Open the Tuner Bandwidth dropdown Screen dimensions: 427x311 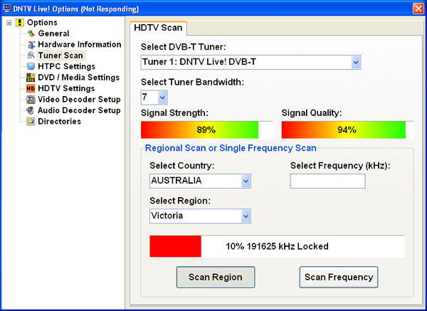(x=162, y=97)
